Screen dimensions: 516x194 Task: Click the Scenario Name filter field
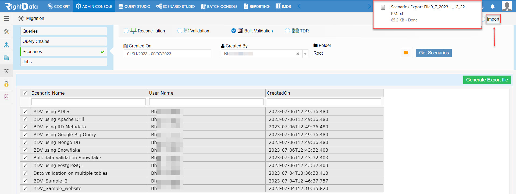88,102
